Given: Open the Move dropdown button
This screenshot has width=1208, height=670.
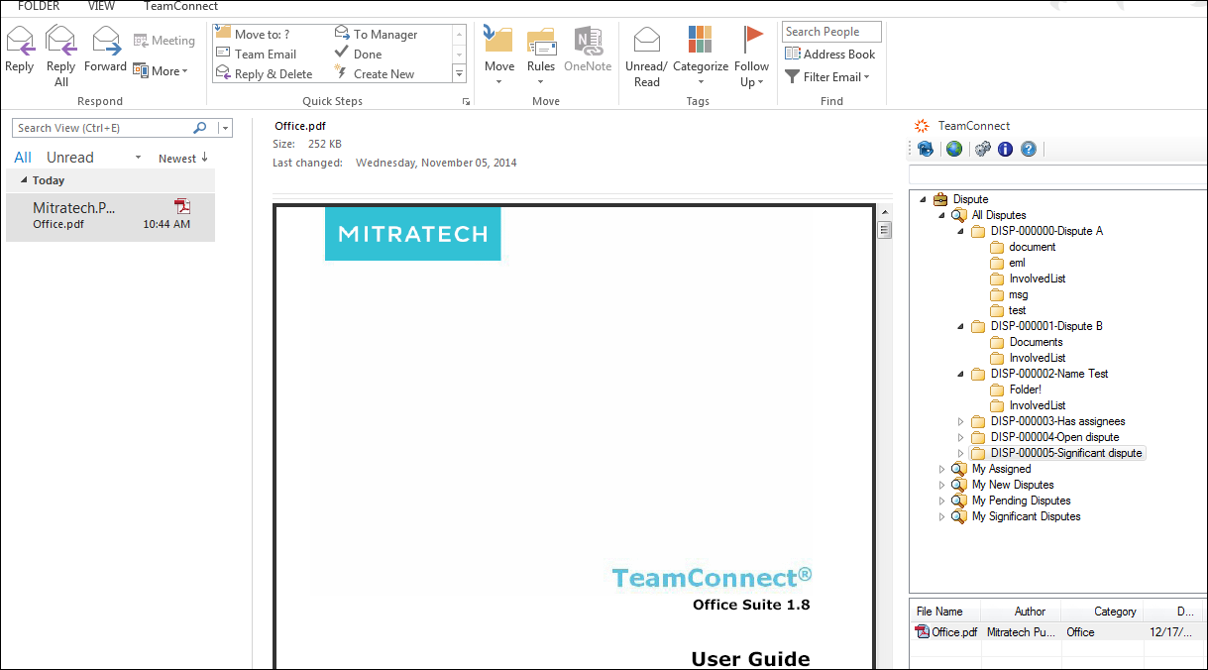Looking at the screenshot, I should click(x=499, y=57).
